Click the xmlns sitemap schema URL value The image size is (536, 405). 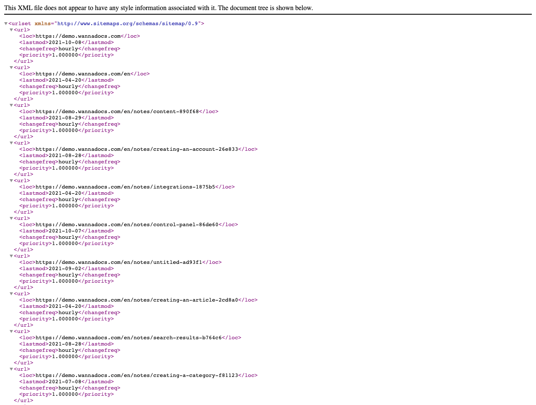tap(128, 23)
